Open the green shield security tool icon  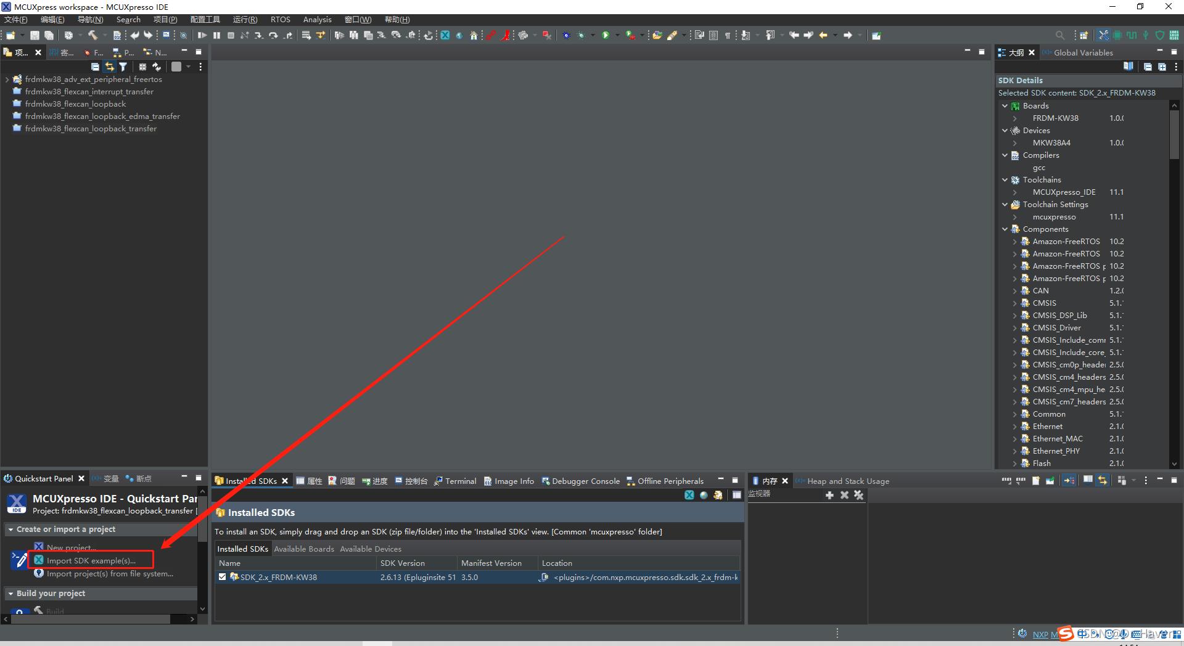(1159, 35)
